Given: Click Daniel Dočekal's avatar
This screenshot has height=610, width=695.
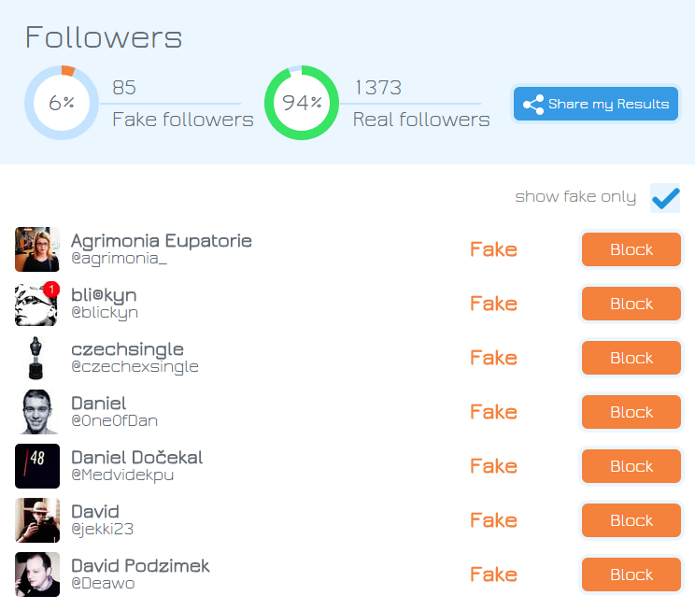Looking at the screenshot, I should pos(37,466).
